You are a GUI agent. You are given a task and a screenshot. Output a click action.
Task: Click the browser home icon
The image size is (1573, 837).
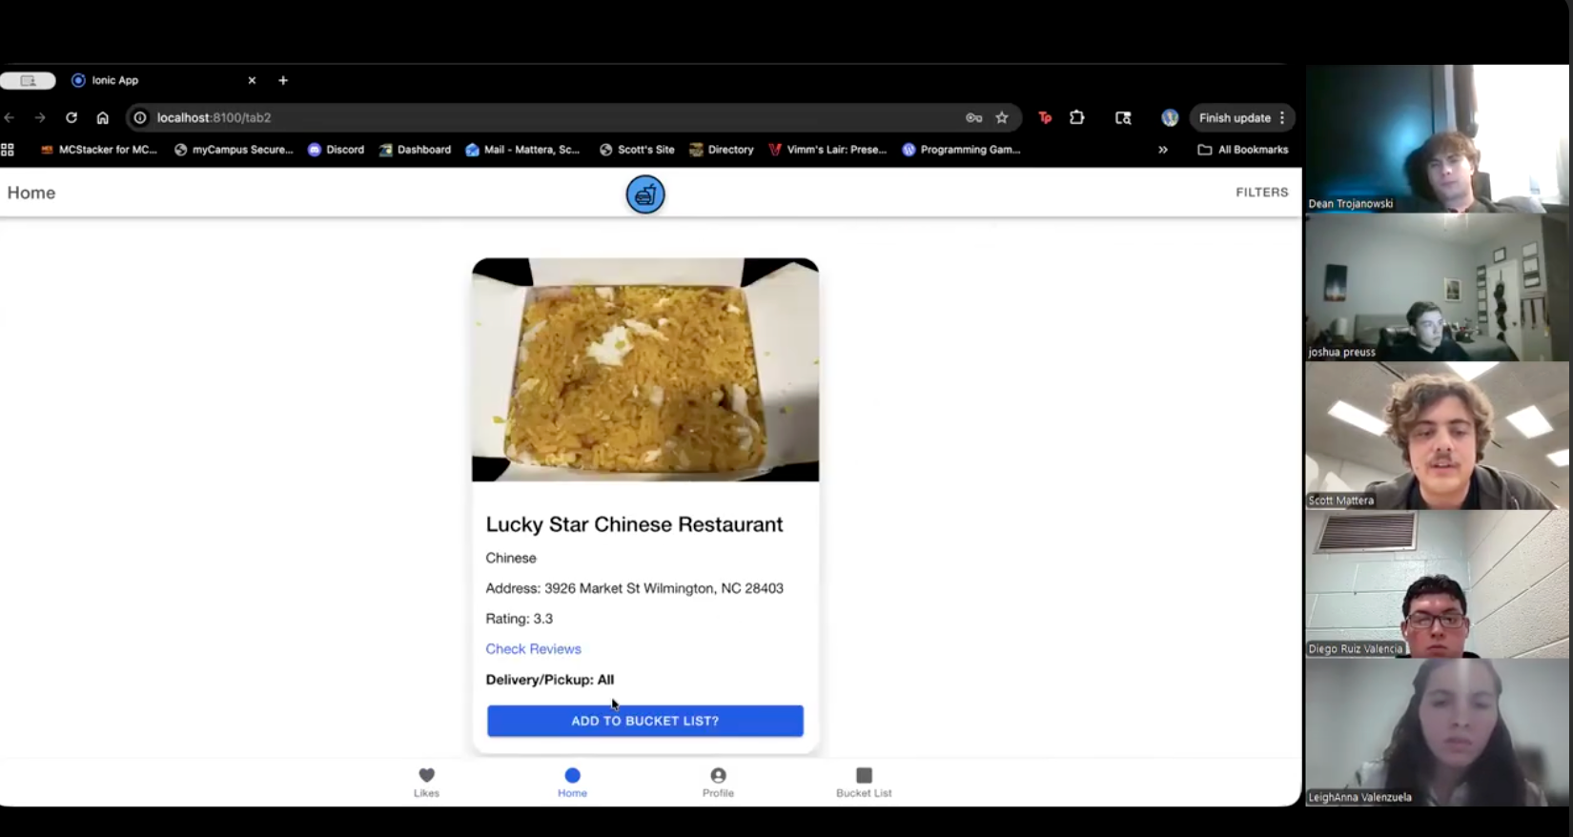click(103, 118)
